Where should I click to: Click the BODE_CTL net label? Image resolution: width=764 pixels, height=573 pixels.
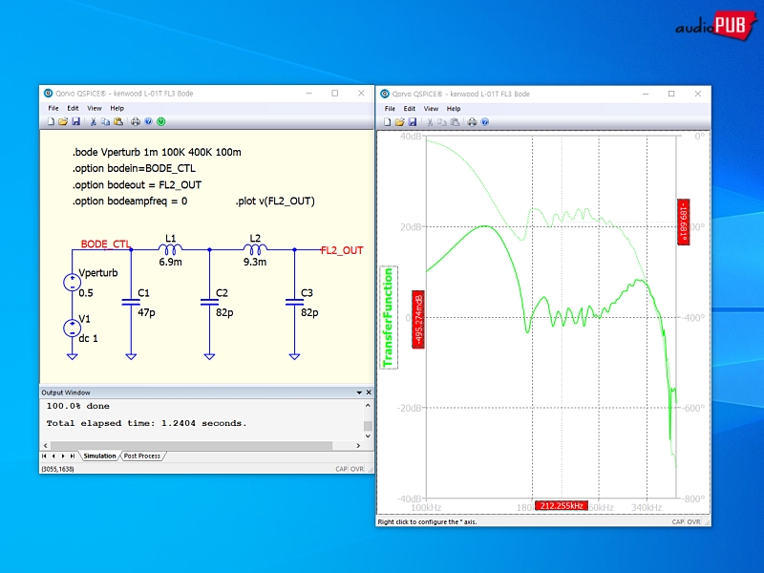pos(105,244)
